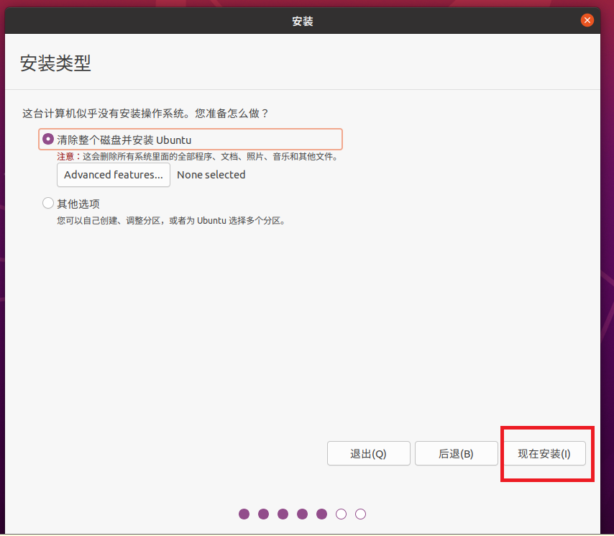
Task: Click the red "注意" warning text
Action: [65, 156]
